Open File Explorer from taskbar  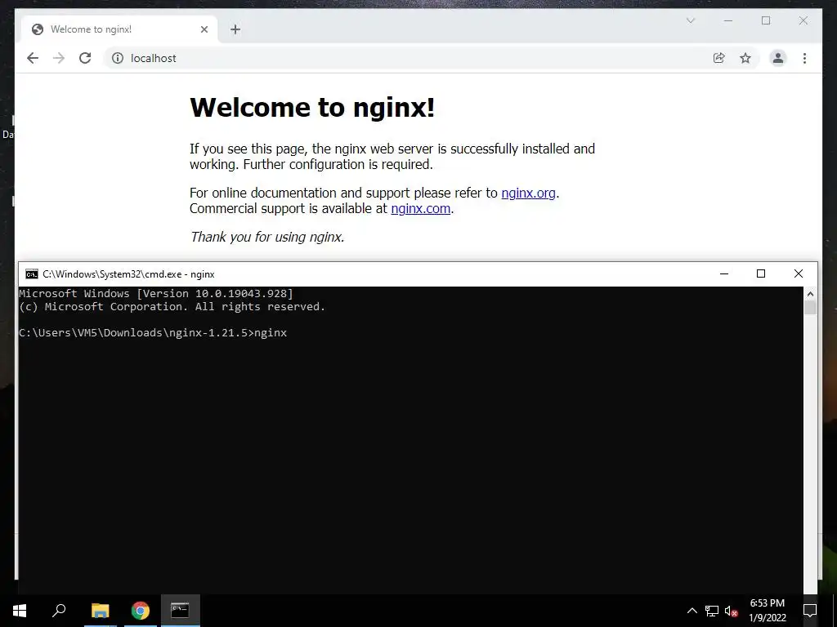point(101,611)
